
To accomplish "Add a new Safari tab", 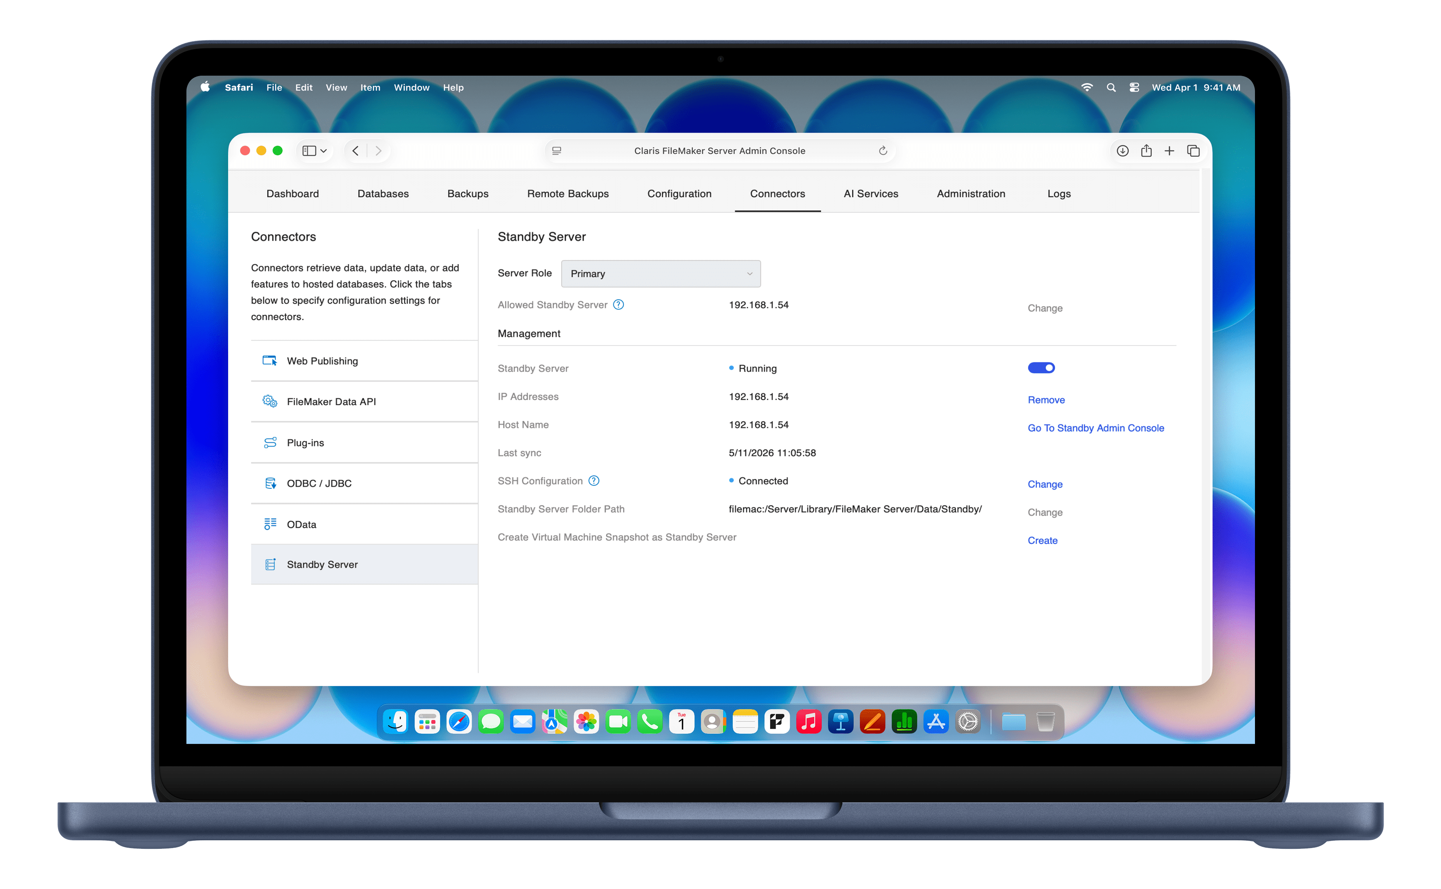I will (1169, 151).
